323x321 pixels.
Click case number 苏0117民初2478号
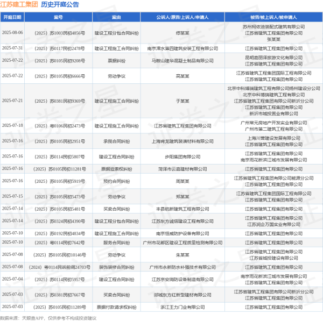[x=60, y=48]
